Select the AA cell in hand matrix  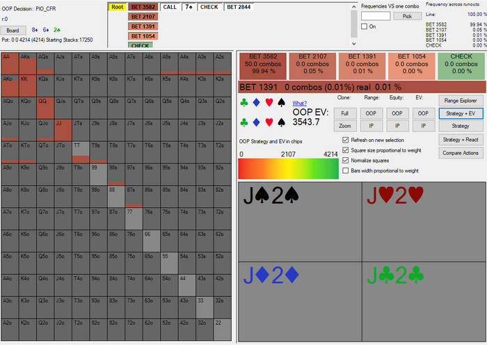tap(10, 63)
